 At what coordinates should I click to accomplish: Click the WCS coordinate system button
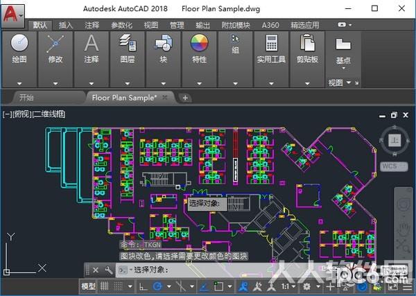394,166
